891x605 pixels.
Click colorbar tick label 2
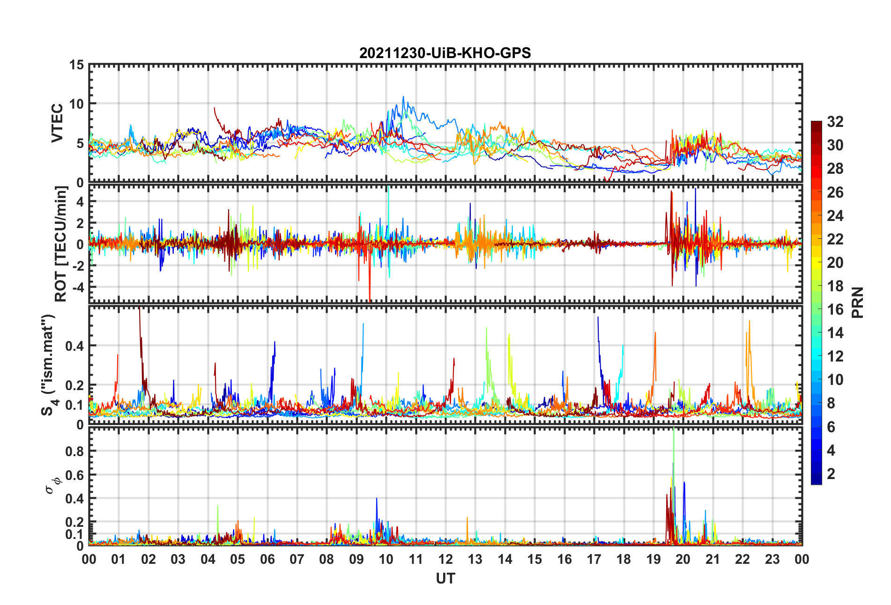(831, 474)
